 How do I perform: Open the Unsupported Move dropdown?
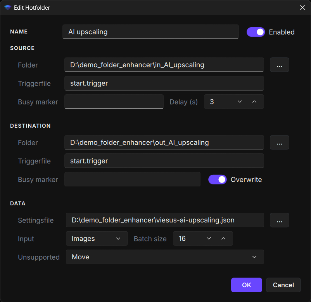point(165,257)
